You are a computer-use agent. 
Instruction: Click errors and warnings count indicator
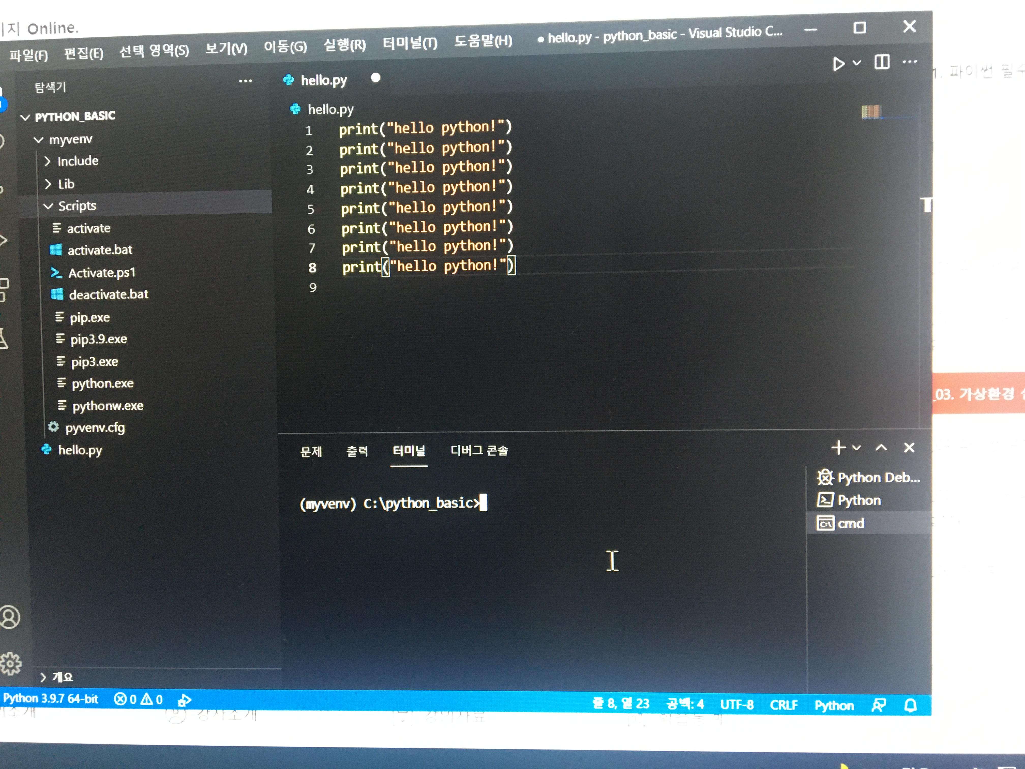click(x=138, y=699)
